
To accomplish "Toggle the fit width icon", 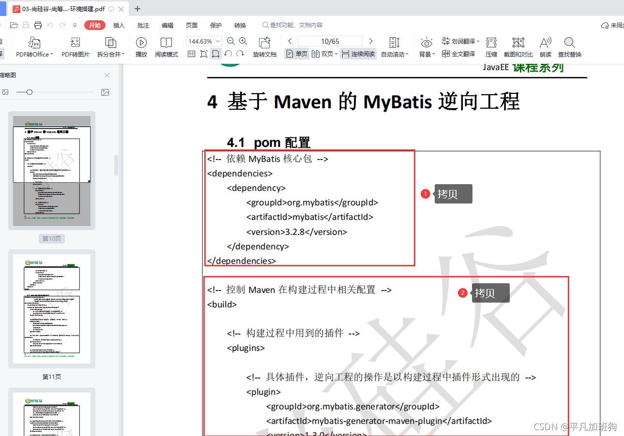I will point(216,54).
